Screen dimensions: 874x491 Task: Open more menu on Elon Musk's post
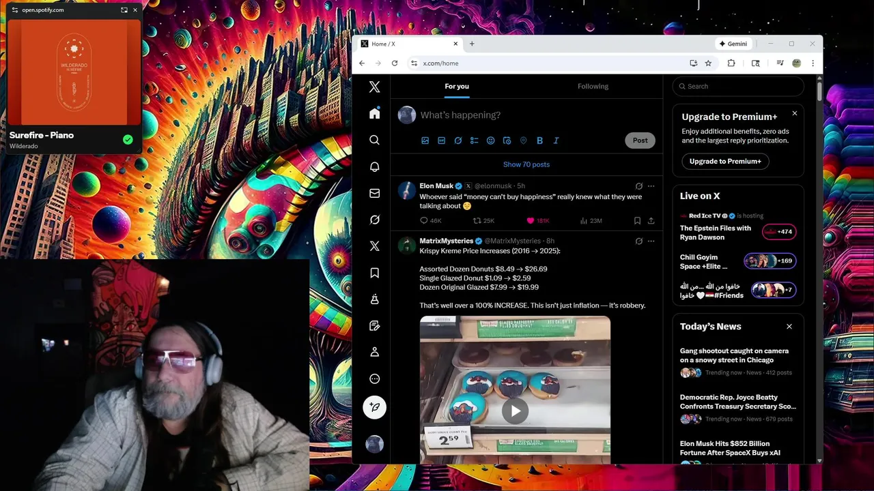click(651, 185)
